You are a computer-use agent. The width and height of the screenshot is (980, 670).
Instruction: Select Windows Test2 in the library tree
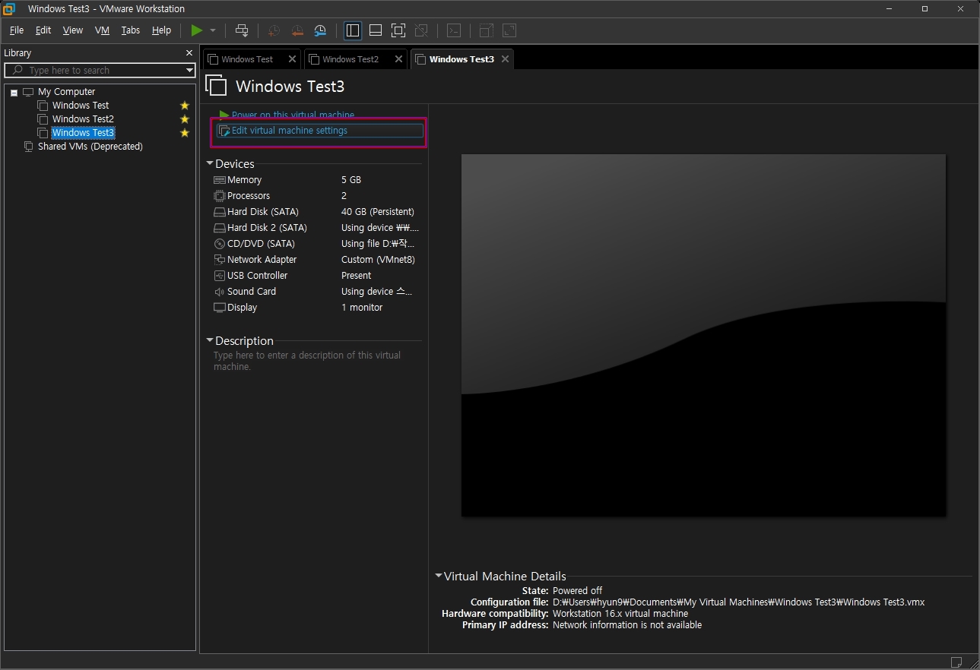(83, 119)
